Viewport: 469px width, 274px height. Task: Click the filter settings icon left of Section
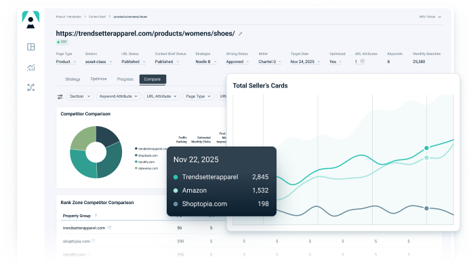click(60, 96)
